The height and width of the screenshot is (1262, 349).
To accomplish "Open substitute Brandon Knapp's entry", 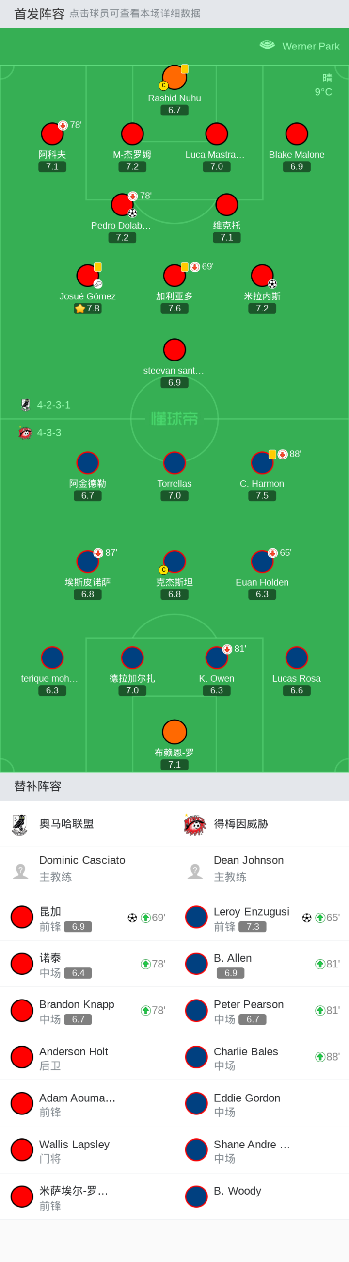I will pyautogui.click(x=87, y=1010).
